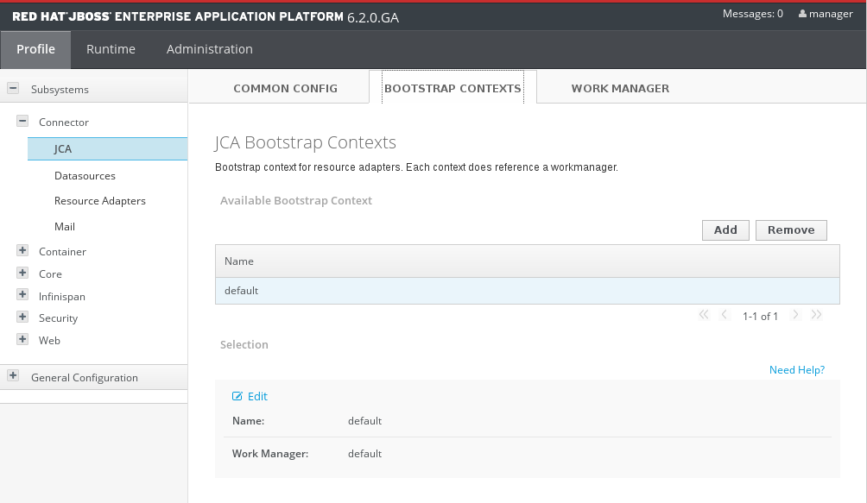Click the Add button
867x503 pixels.
coord(725,229)
